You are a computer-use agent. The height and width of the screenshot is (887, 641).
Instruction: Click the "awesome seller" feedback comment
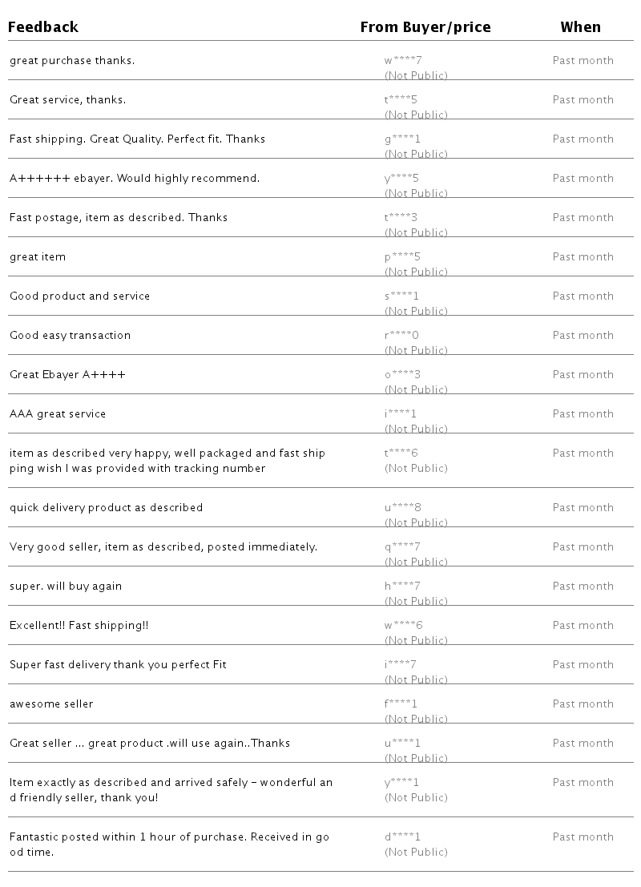[51, 704]
